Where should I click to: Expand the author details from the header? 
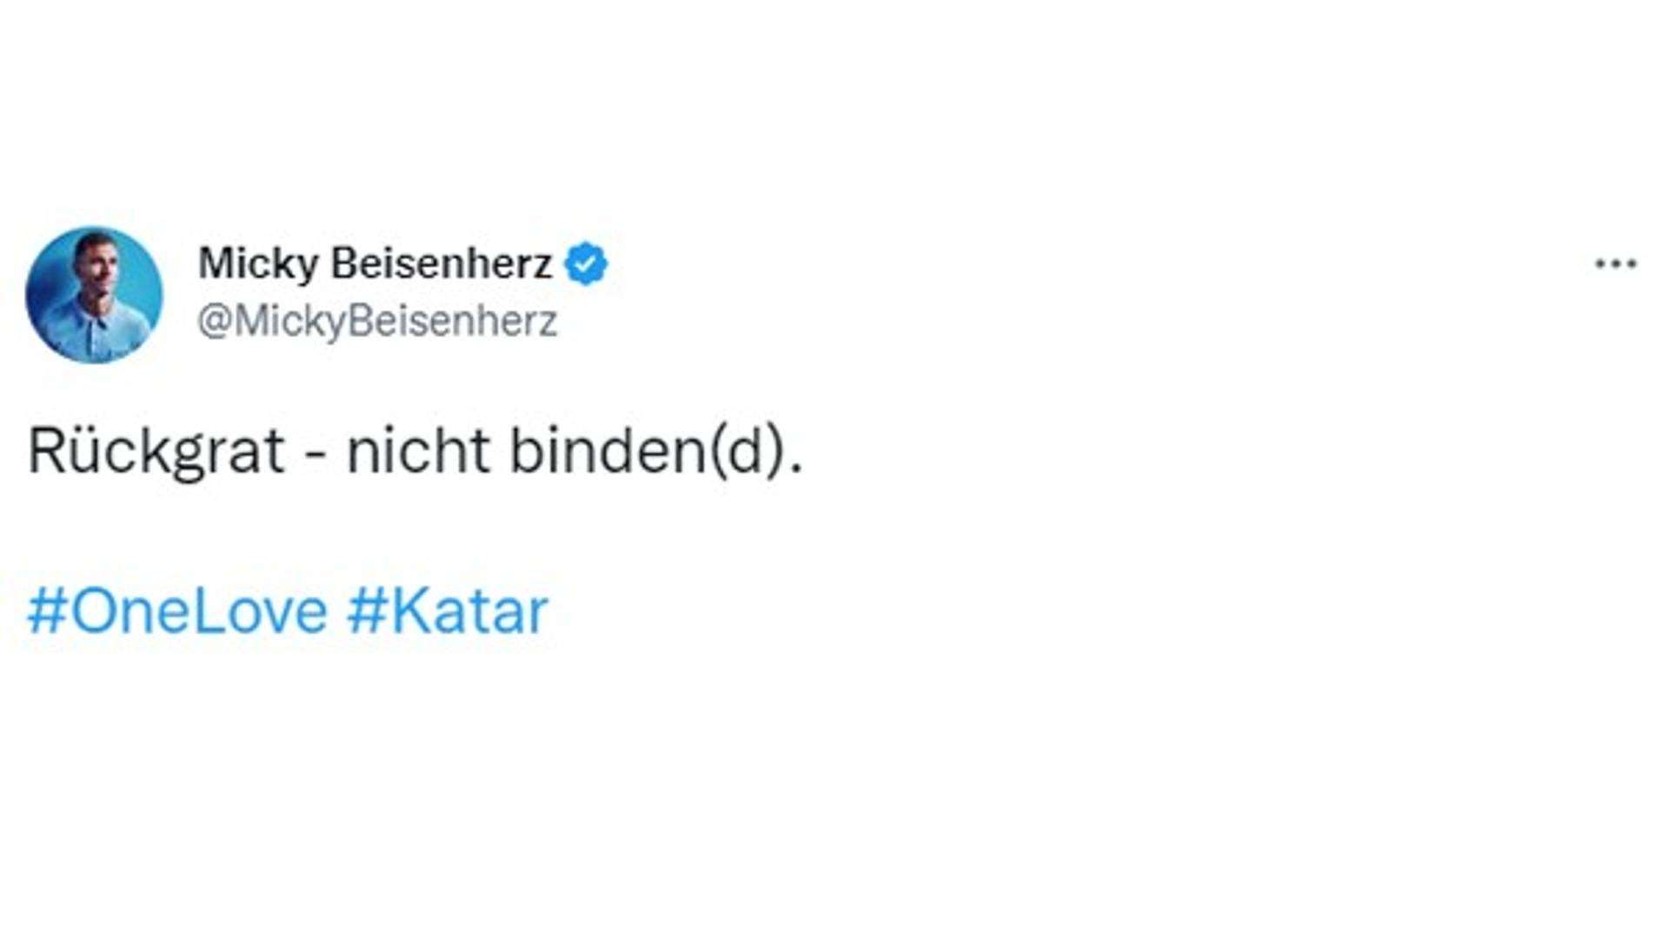pyautogui.click(x=374, y=263)
